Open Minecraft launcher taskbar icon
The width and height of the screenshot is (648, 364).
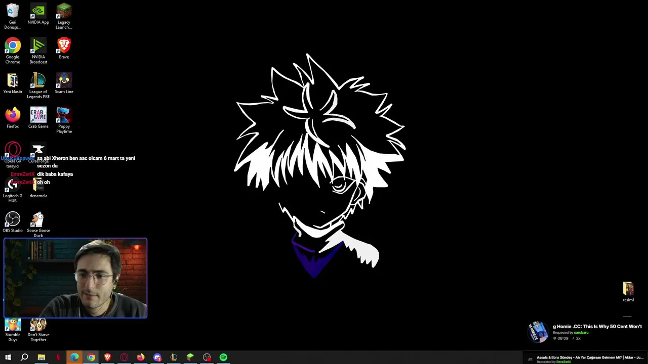tap(190, 357)
